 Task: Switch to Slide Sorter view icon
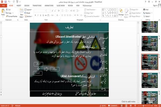point(126,106)
